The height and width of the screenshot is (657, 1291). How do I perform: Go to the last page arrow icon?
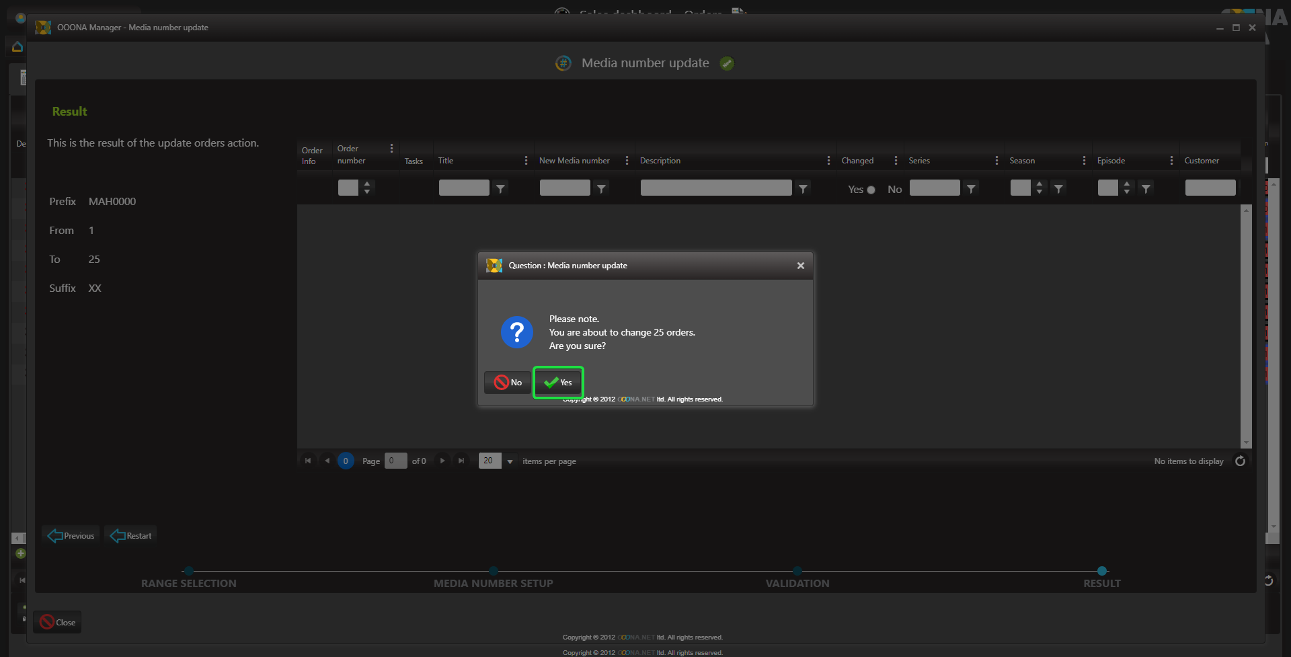(x=461, y=461)
